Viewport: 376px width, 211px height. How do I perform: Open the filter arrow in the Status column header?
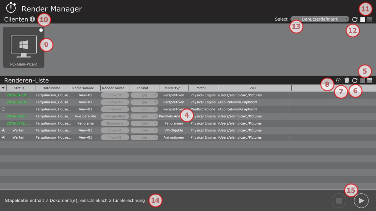pyautogui.click(x=3, y=88)
